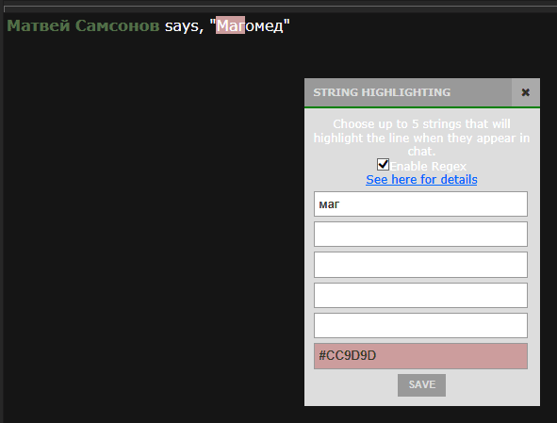The width and height of the screenshot is (557, 423).
Task: Open the See here for details link
Action: point(421,180)
